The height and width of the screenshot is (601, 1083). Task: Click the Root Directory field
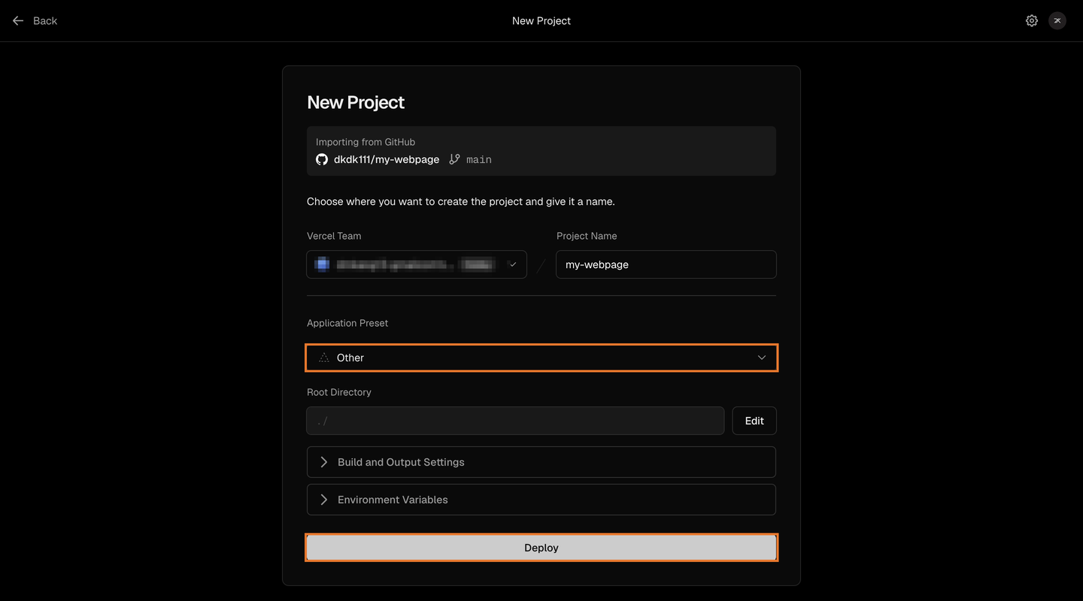[x=515, y=421]
